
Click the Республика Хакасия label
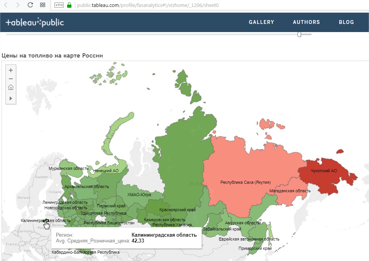point(172,225)
